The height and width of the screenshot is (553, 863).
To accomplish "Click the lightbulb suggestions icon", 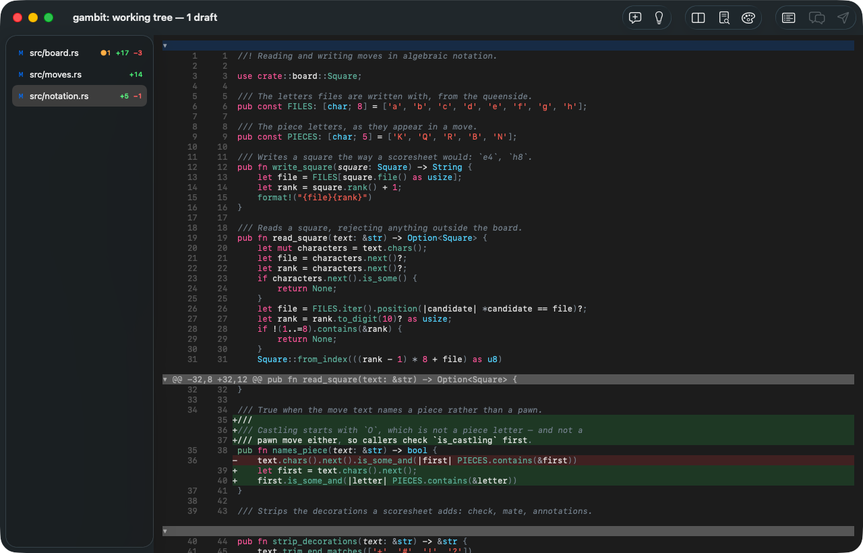I will (x=659, y=18).
